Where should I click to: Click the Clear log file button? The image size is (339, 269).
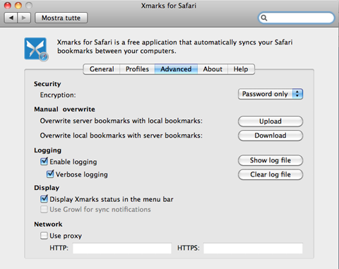click(x=270, y=174)
